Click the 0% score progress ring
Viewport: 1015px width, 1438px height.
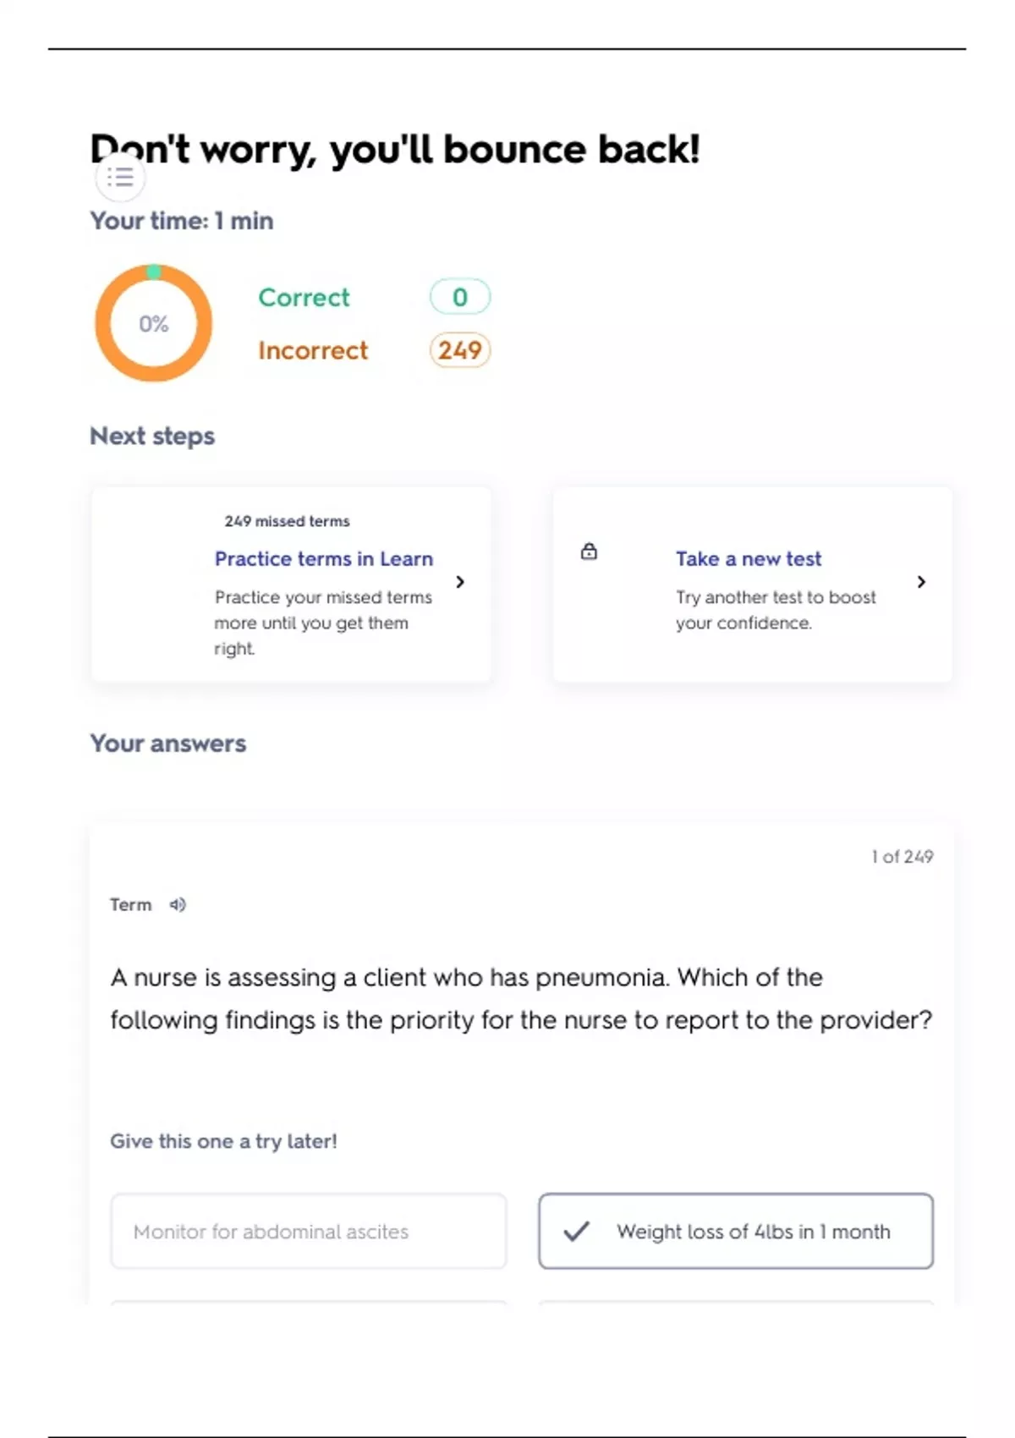click(153, 323)
